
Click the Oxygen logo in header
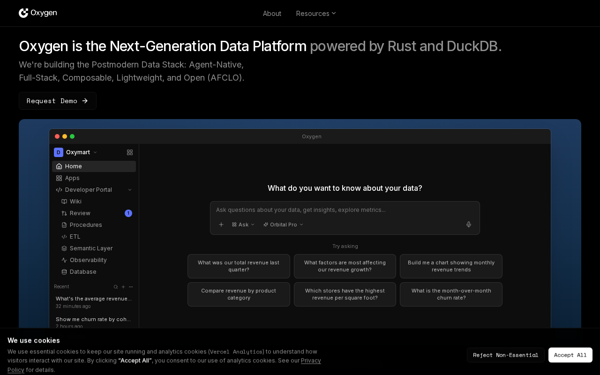point(37,13)
